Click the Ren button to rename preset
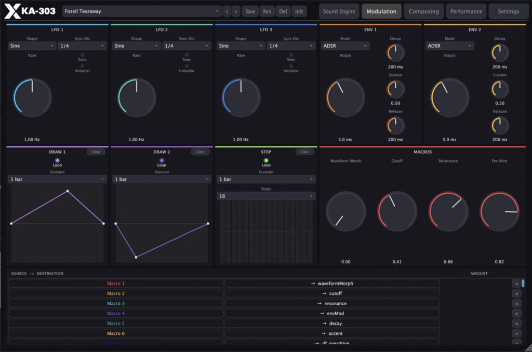532x352 pixels. 267,11
